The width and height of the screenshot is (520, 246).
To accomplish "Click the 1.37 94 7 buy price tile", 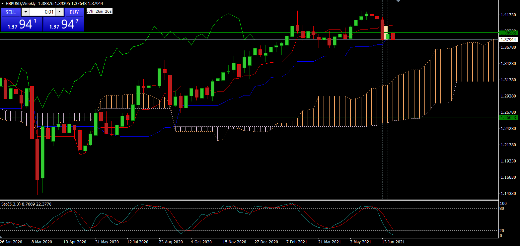I will pos(64,25).
